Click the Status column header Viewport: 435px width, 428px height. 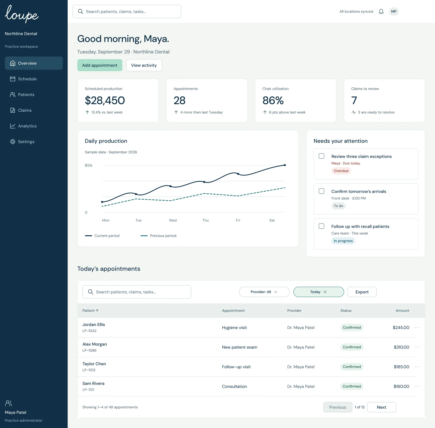(x=346, y=310)
